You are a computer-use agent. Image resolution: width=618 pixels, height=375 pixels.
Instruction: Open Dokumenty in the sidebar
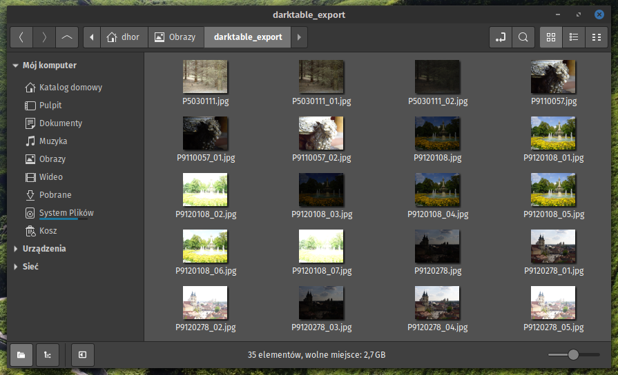pyautogui.click(x=54, y=123)
